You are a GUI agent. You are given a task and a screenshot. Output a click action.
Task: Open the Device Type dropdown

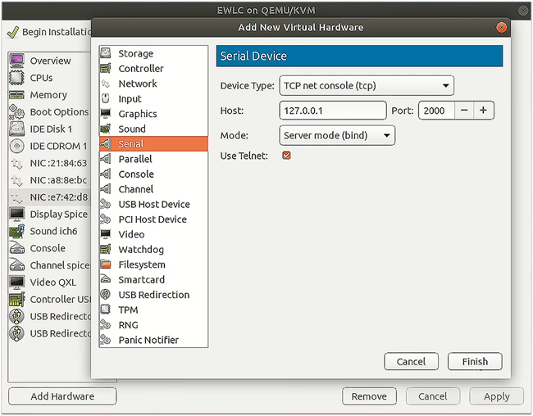(367, 86)
